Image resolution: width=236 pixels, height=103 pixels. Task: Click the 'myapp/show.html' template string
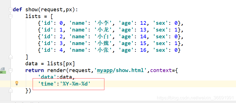[x=120, y=70]
